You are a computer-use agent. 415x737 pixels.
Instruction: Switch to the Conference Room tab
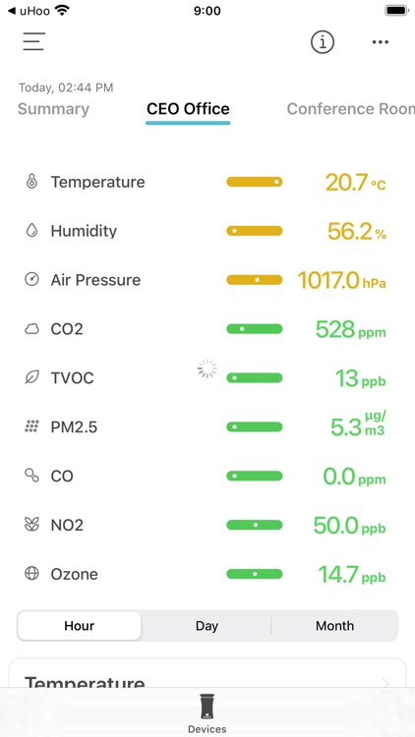pos(350,109)
